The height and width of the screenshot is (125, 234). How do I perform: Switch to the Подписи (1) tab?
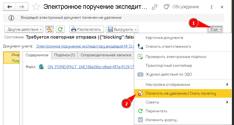pyautogui.click(x=64, y=55)
